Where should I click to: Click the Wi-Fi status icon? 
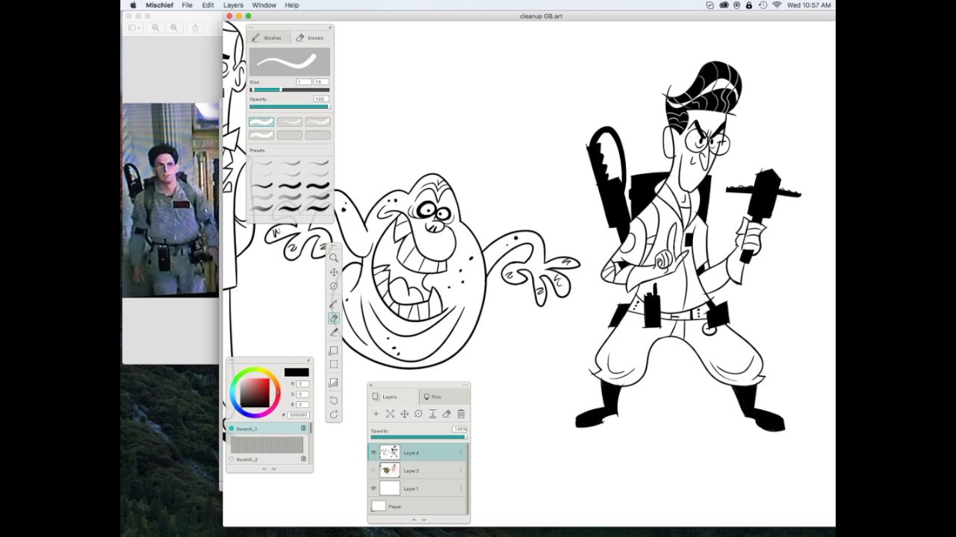coord(776,5)
